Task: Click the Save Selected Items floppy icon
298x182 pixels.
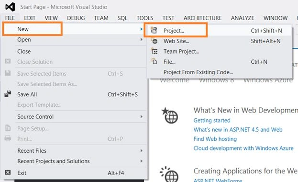Action: (8, 73)
